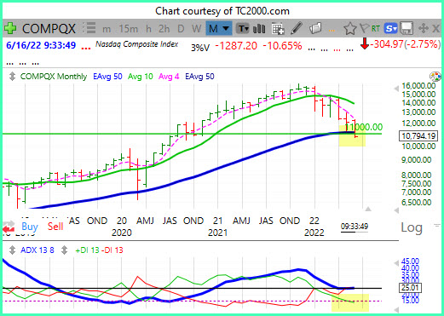Click the green 'Avg 10' indicator label
444x316 pixels.
coord(141,77)
